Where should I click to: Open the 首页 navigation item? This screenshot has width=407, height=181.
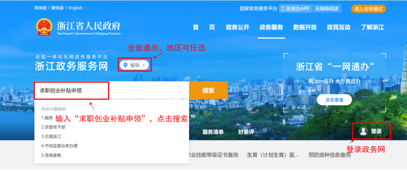coord(204,27)
